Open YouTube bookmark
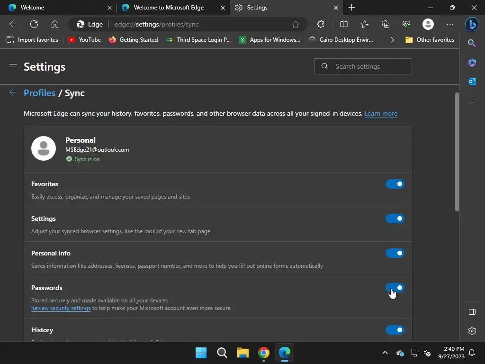This screenshot has width=485, height=364. [x=84, y=40]
